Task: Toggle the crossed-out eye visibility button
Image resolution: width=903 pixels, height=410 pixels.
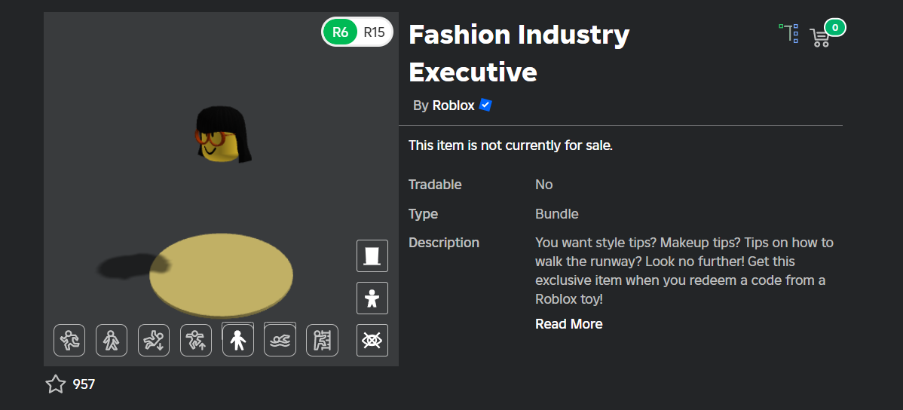Action: pyautogui.click(x=372, y=341)
